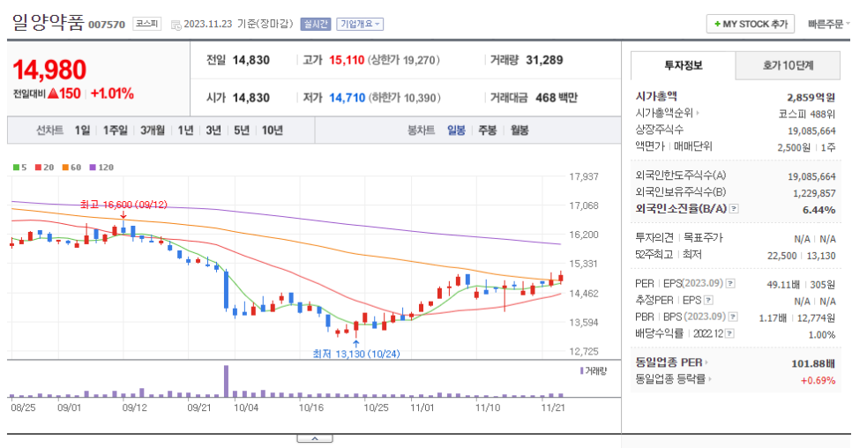Click the tall volume bar near 10/04

pyautogui.click(x=226, y=381)
